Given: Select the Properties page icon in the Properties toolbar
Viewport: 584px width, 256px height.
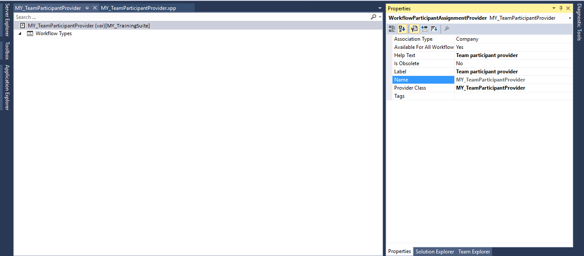Looking at the screenshot, I should tap(414, 29).
